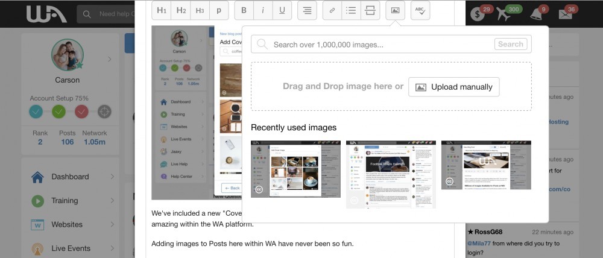This screenshot has width=603, height=258.
Task: Click the WA logo
Action: point(46,14)
